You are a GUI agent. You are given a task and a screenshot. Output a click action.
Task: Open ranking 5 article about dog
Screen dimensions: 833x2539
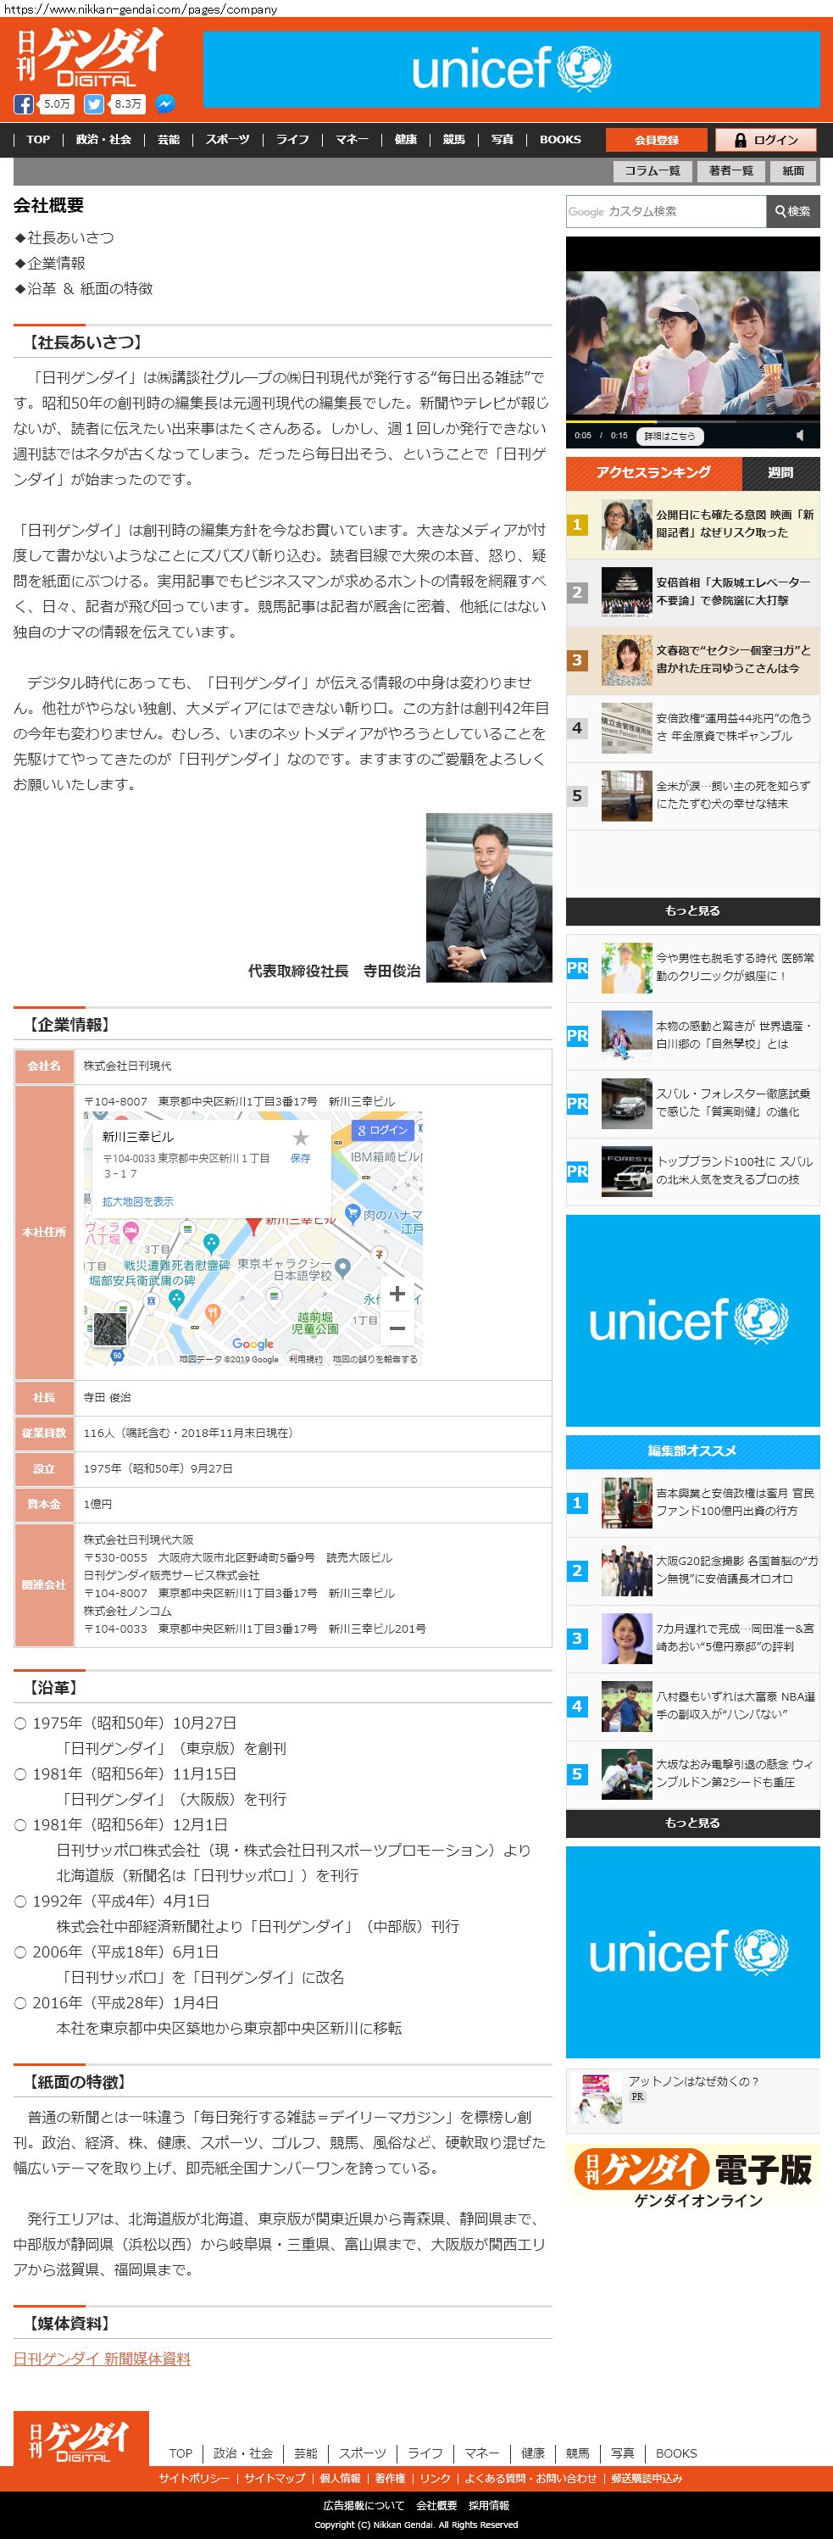point(693,795)
